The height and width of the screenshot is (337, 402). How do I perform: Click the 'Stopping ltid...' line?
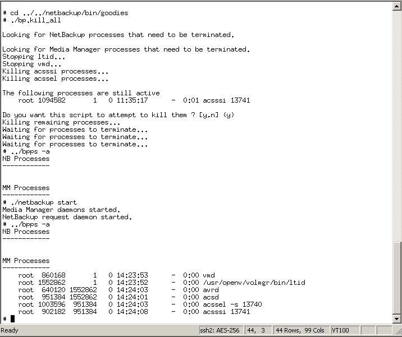coord(34,57)
